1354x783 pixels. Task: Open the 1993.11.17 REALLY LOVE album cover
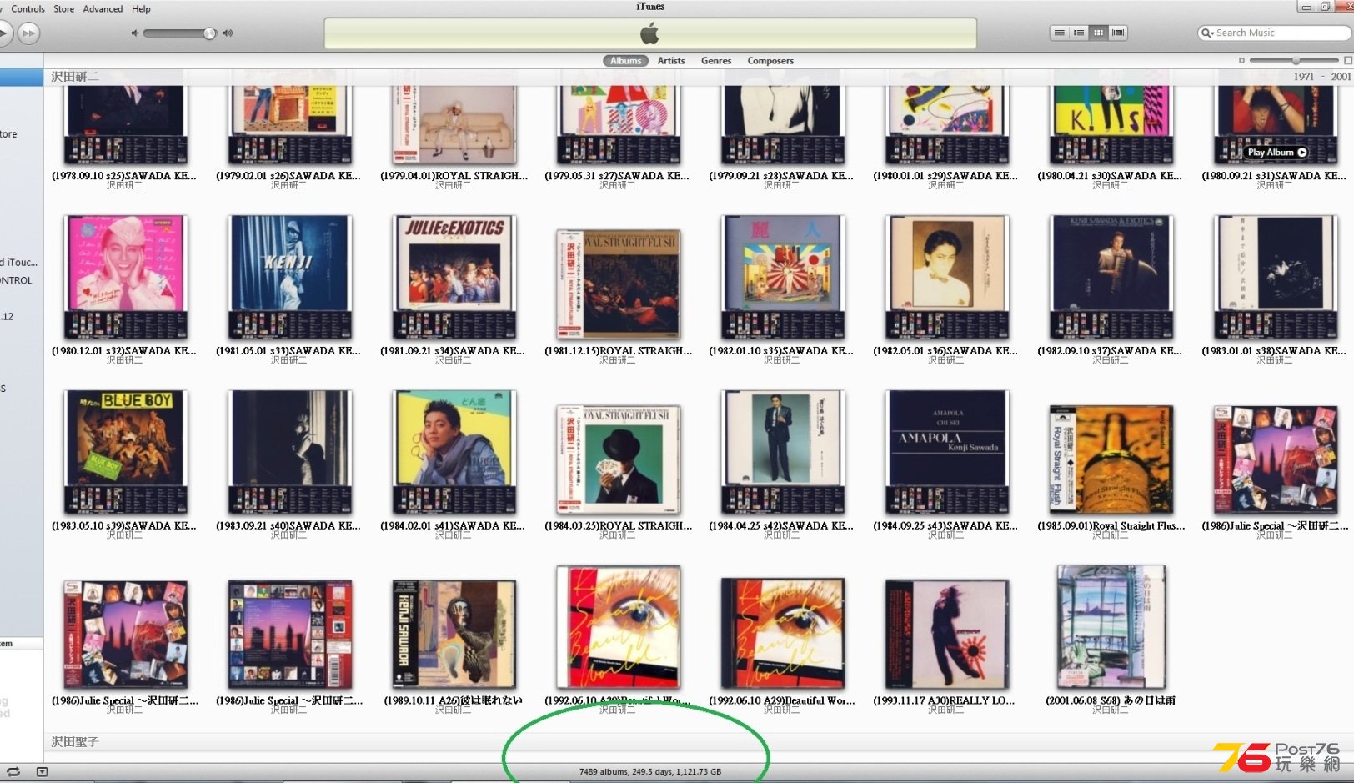pos(947,635)
